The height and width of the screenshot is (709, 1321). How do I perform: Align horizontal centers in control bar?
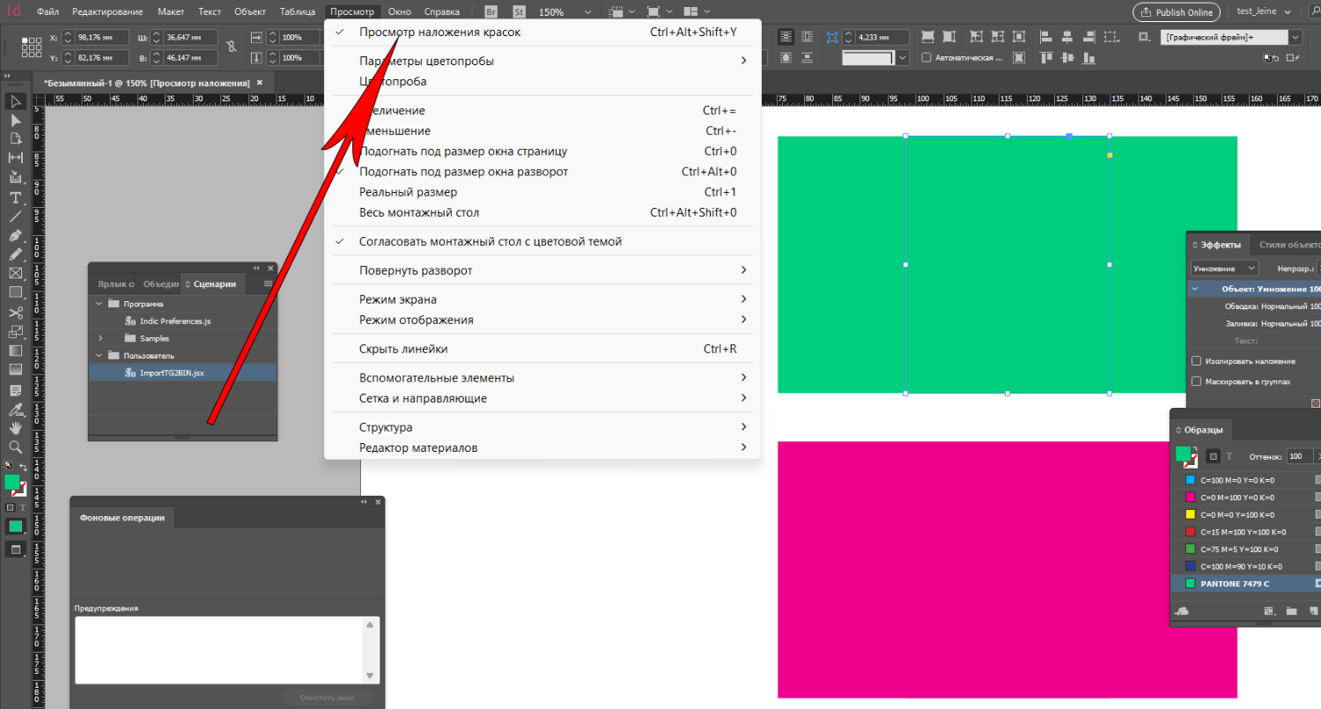tap(1067, 37)
